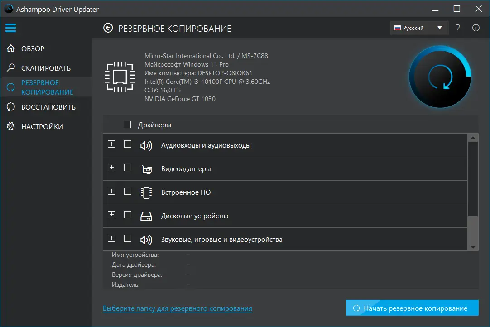Click the driver list scrollbar thumb
Viewport: 490px width, 327px height.
(x=473, y=179)
